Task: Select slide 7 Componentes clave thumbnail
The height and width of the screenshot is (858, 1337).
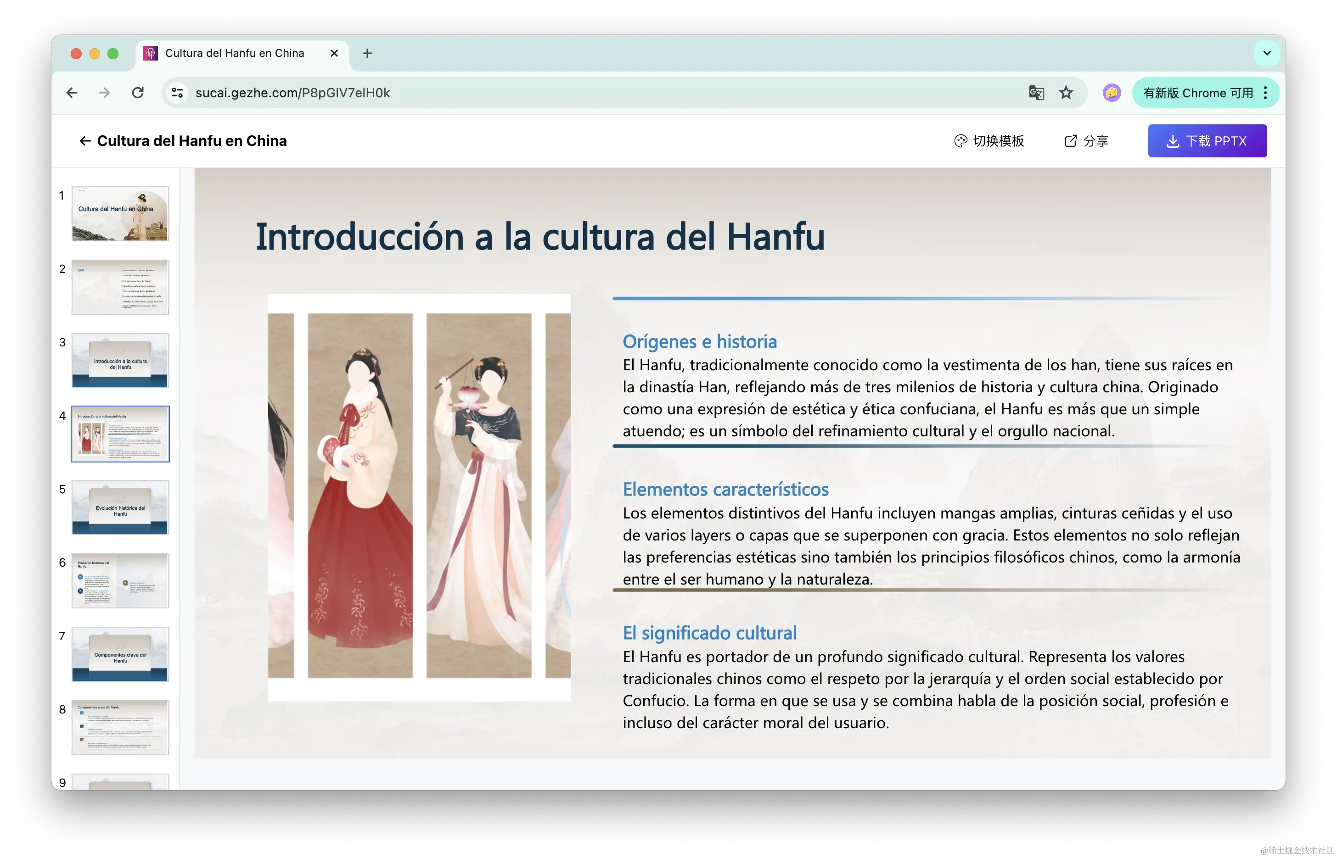Action: [x=120, y=654]
